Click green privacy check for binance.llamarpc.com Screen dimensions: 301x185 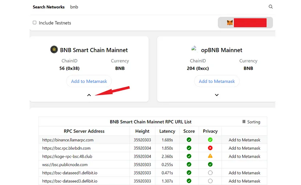coord(210,140)
